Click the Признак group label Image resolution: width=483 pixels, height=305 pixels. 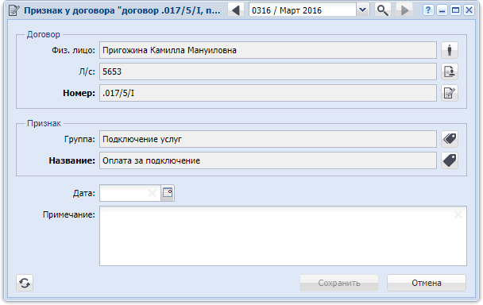click(x=44, y=124)
